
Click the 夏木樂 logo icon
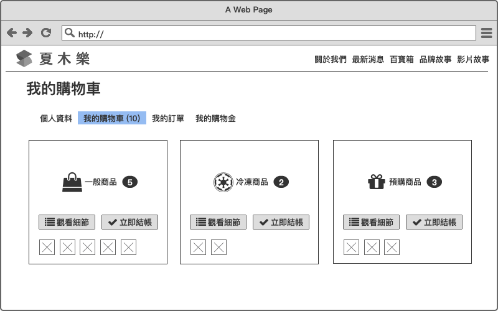[24, 58]
